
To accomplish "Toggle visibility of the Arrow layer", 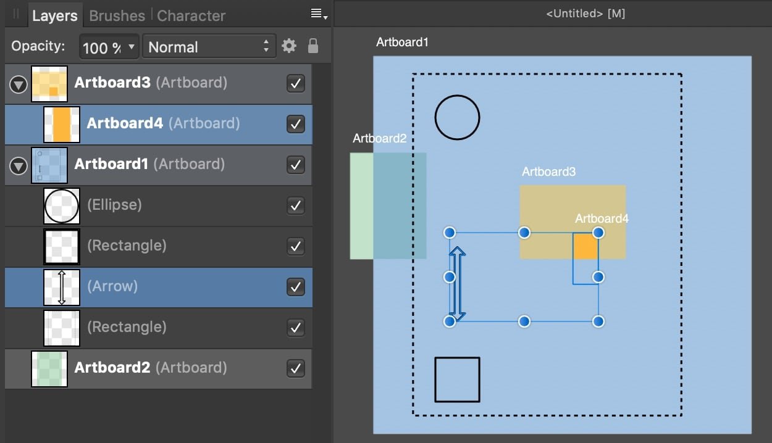I will click(295, 287).
